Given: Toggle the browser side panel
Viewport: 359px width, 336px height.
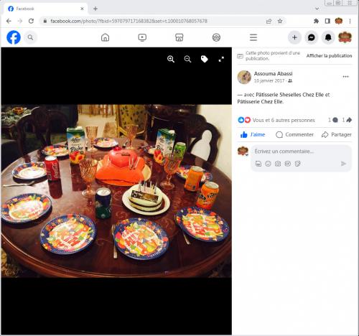Looking at the screenshot, I should click(x=327, y=21).
